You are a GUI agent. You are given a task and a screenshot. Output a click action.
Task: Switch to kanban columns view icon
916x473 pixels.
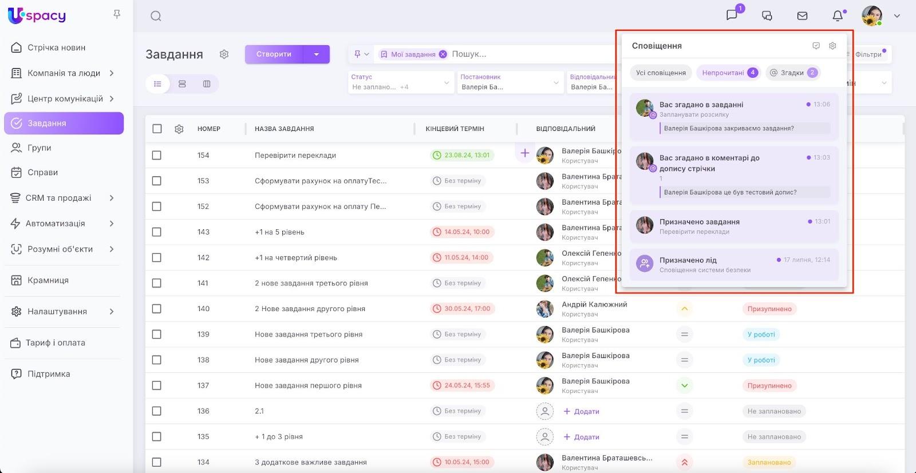[207, 84]
